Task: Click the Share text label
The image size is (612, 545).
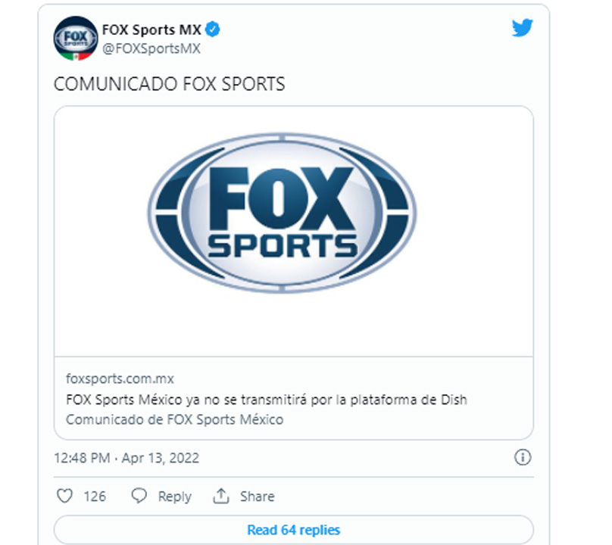Action: pyautogui.click(x=258, y=497)
